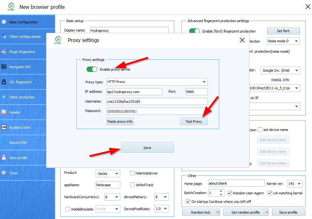Click the IP address input field
Viewport: 312px width, 219px height.
pos(134,92)
